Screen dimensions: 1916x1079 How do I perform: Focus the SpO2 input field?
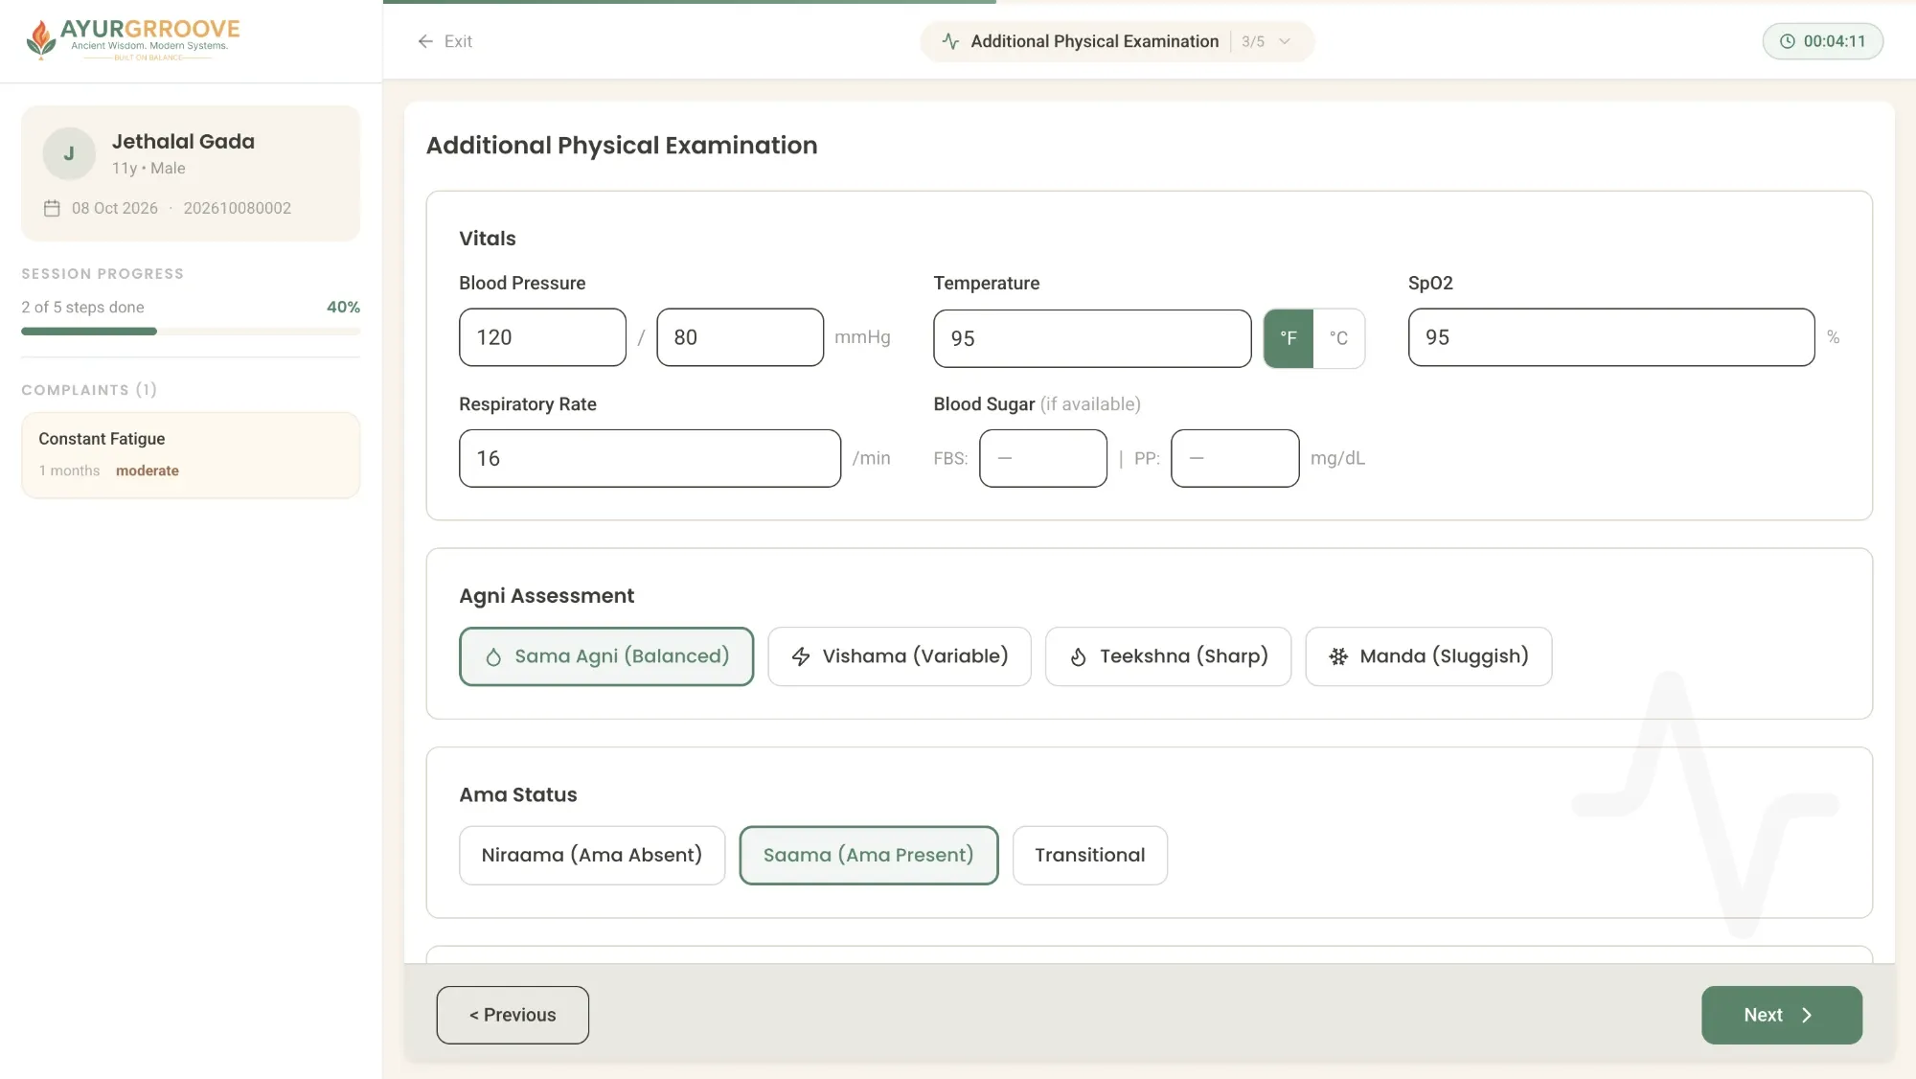(1611, 337)
